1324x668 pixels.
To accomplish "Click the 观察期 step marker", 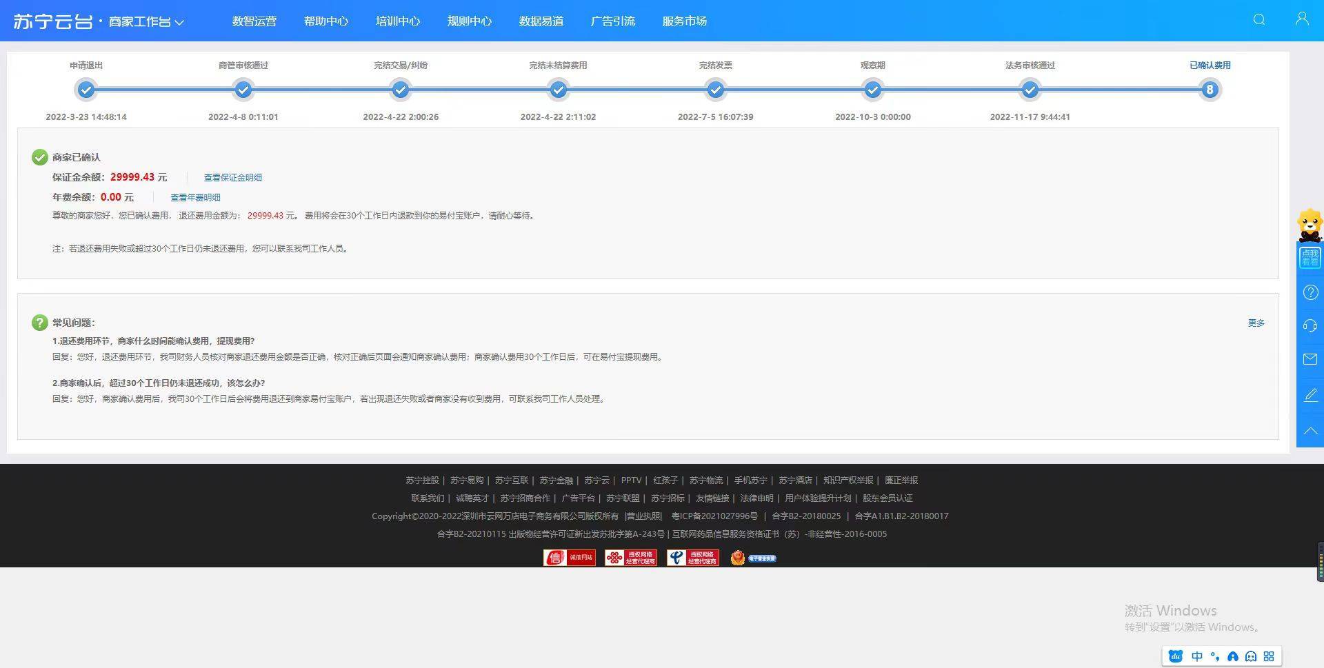I will (x=873, y=90).
